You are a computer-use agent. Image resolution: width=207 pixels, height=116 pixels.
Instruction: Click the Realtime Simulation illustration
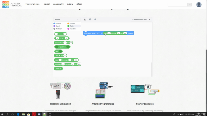(x=60, y=91)
